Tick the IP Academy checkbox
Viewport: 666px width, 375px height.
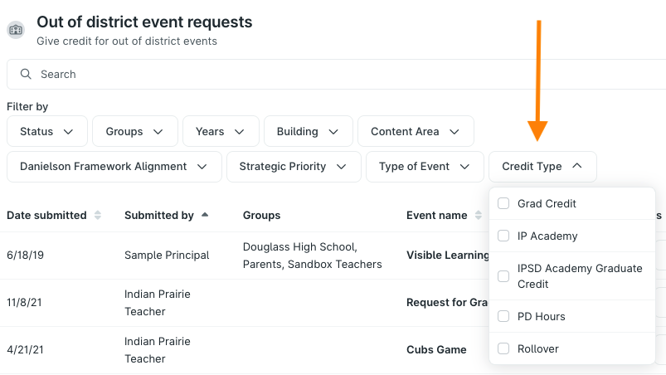click(503, 236)
